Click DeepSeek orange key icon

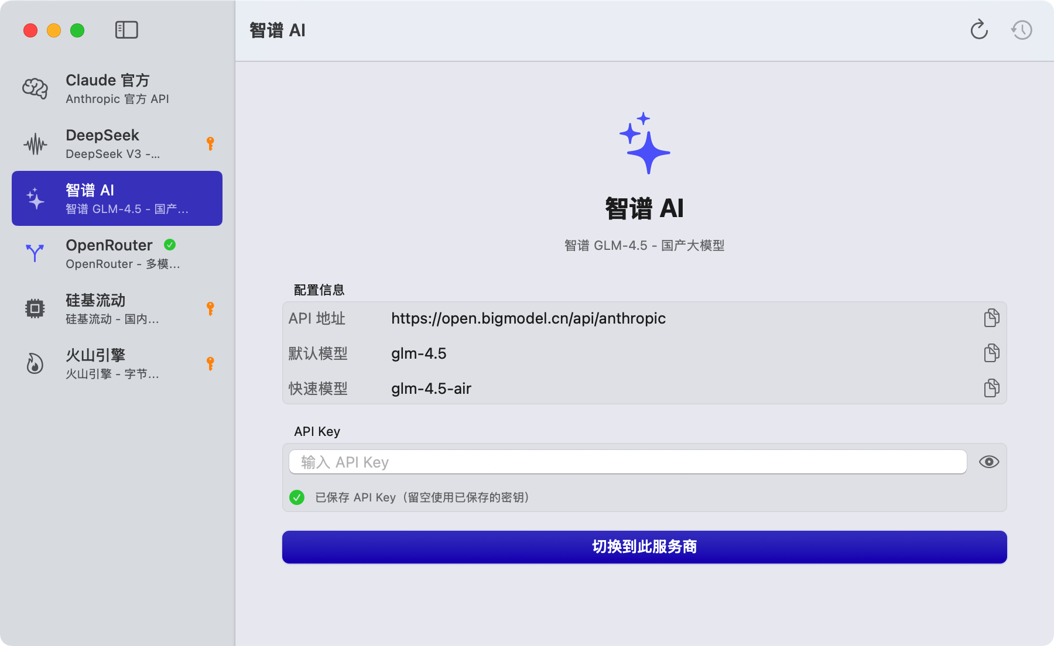[x=210, y=143]
